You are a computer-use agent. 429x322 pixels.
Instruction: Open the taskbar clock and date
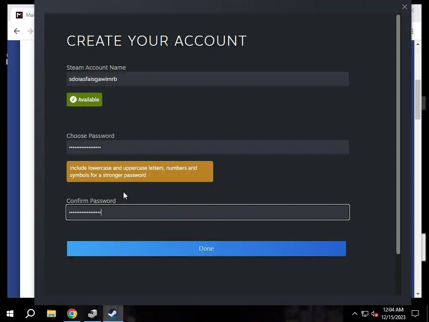click(x=393, y=314)
